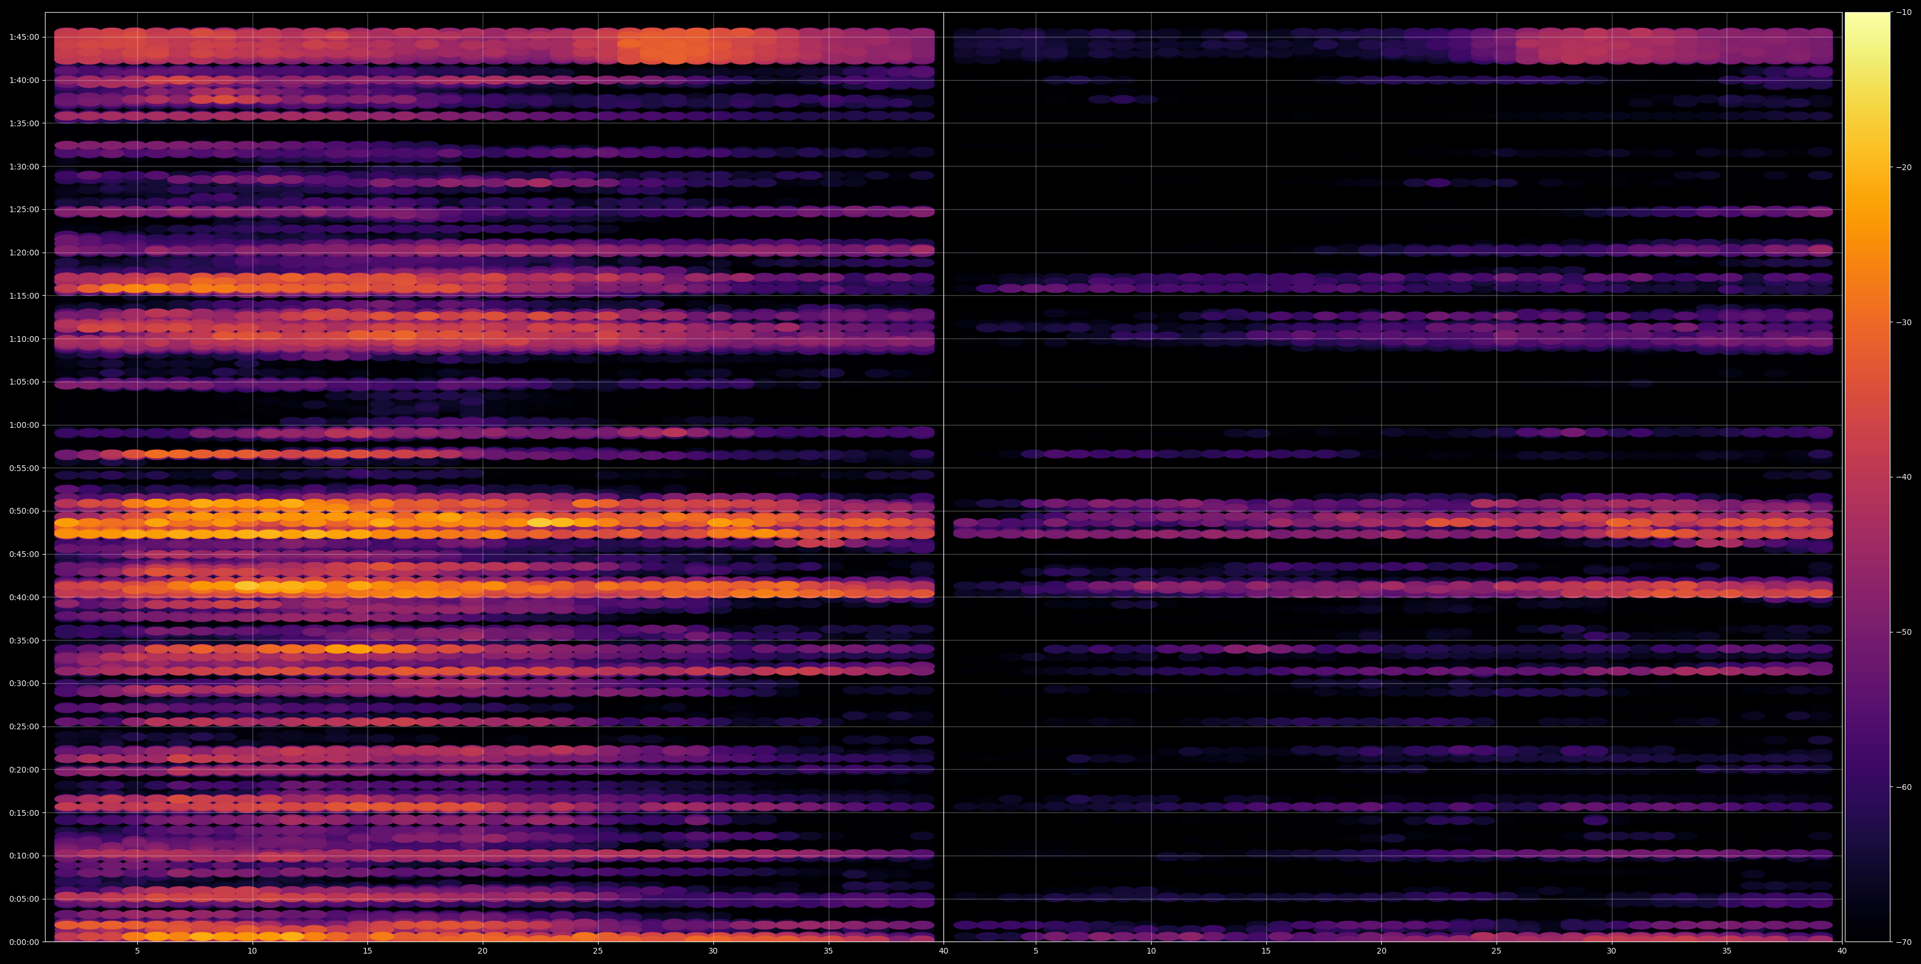Click the 1:30:00 tick label
This screenshot has height=964, width=1921.
[x=24, y=166]
